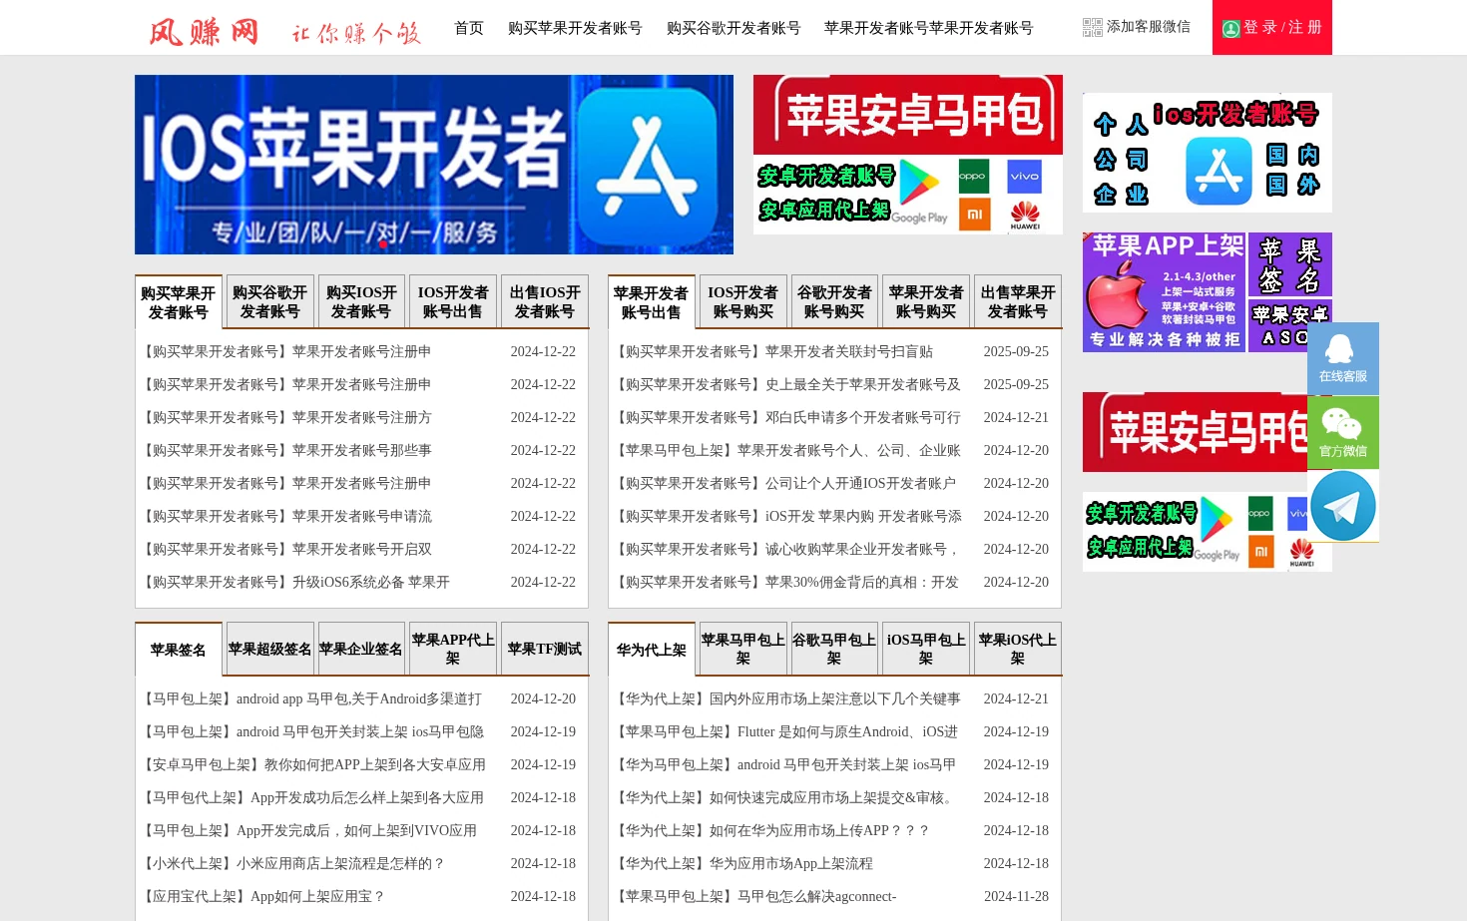Open article 教你如何把APP上架到各大安卓应用

pos(374,764)
